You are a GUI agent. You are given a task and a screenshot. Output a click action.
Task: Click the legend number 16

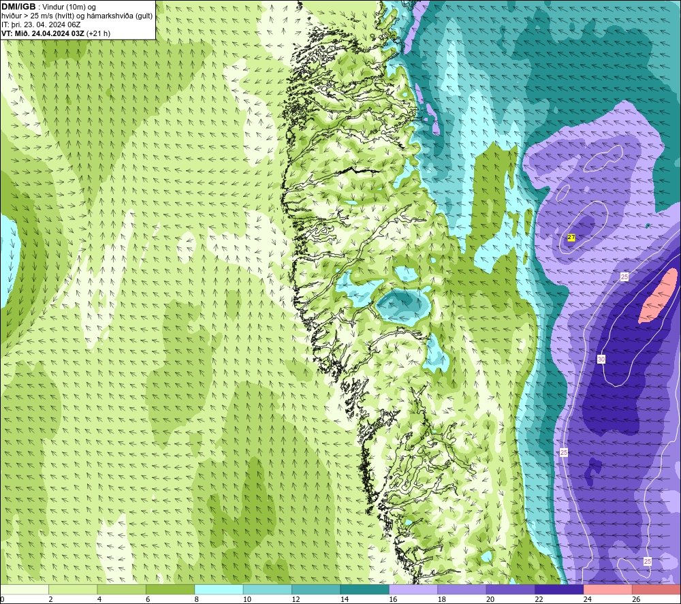393,599
